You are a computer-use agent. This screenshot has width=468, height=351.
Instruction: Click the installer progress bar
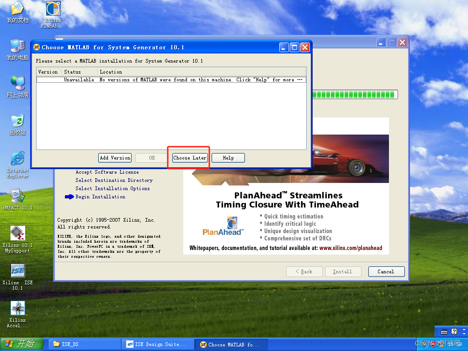(x=355, y=95)
